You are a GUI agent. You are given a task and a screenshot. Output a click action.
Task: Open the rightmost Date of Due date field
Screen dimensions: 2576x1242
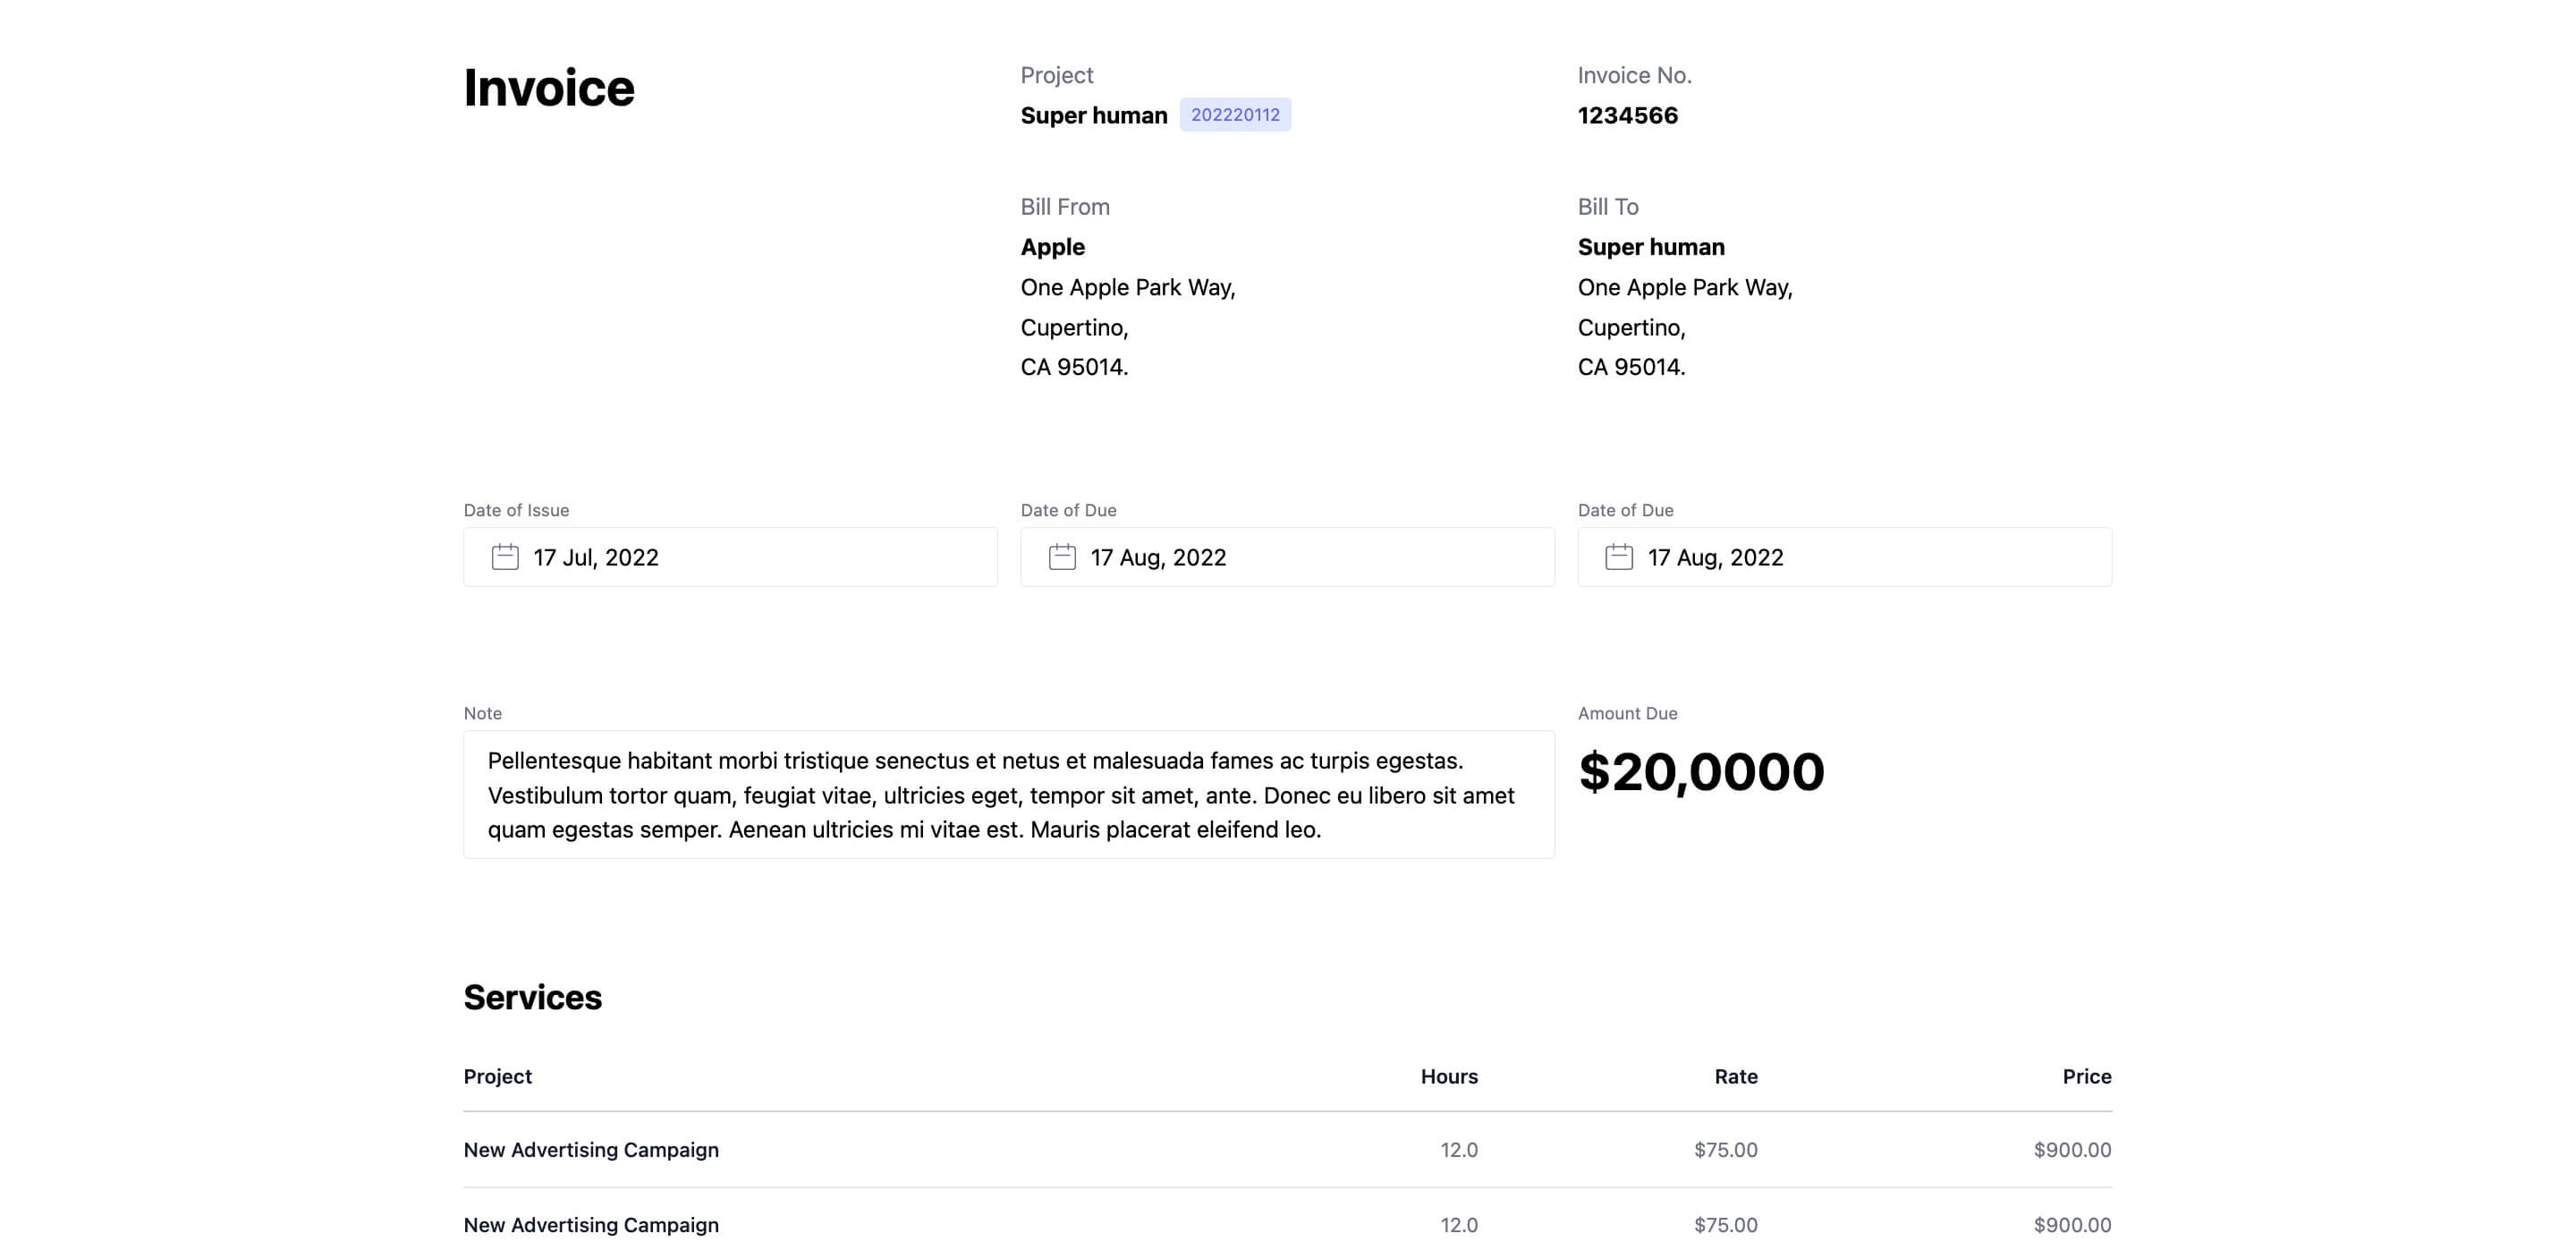1845,557
